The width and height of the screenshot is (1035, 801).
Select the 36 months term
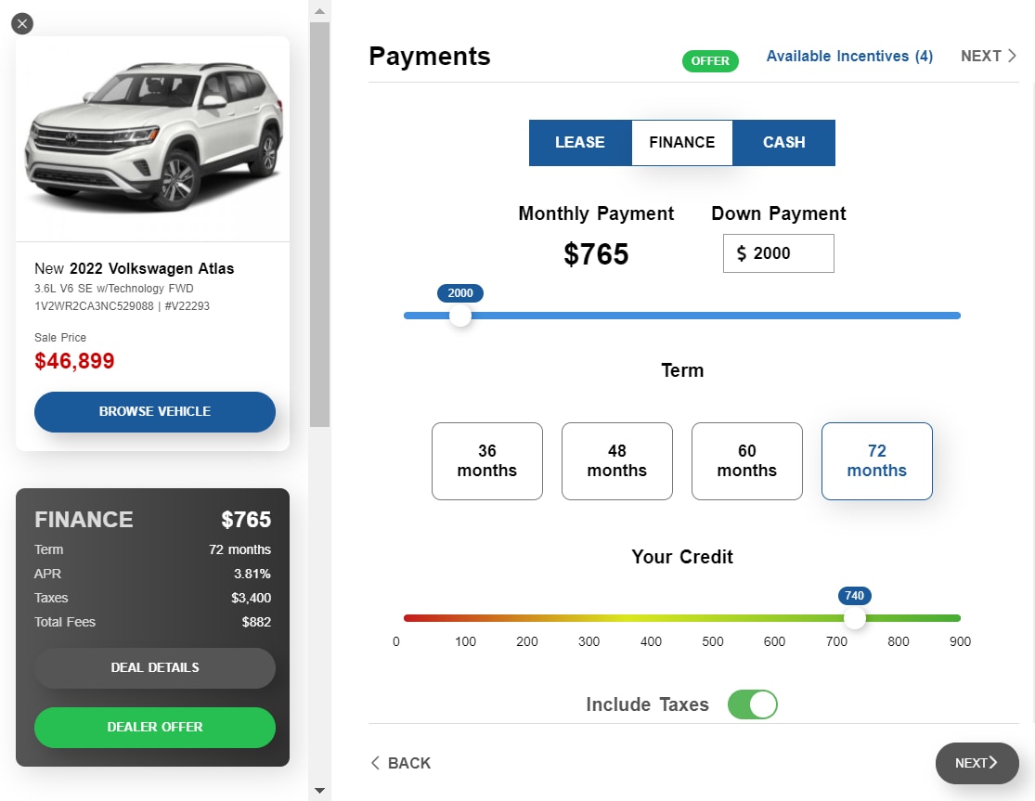[487, 461]
